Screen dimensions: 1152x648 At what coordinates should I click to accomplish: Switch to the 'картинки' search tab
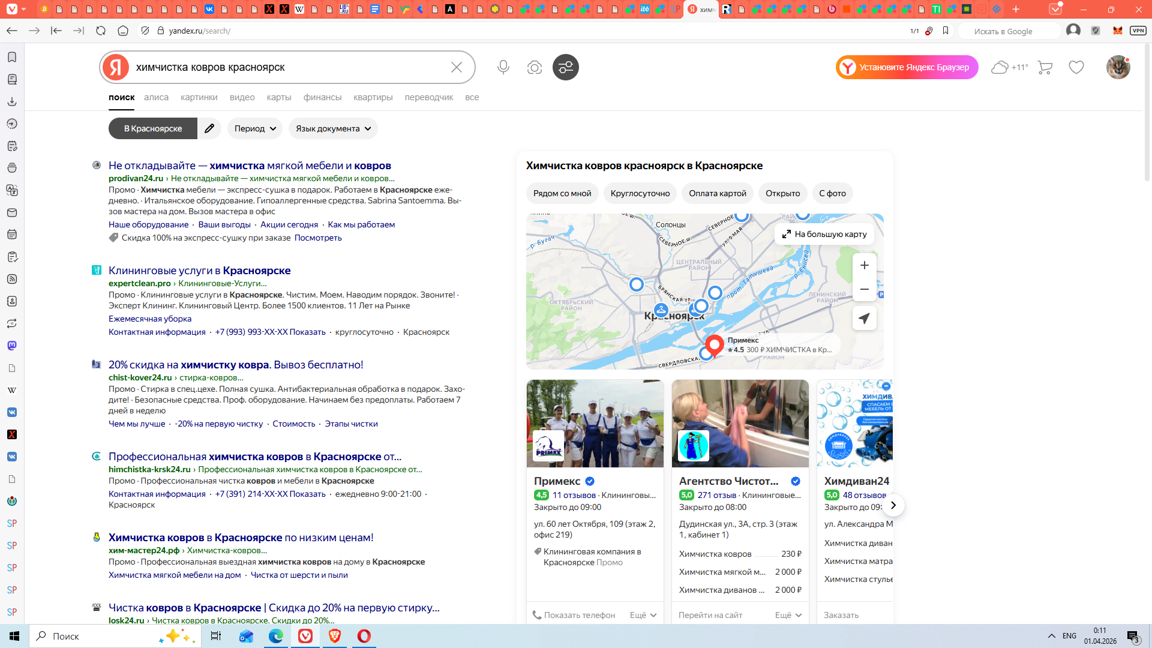(199, 97)
